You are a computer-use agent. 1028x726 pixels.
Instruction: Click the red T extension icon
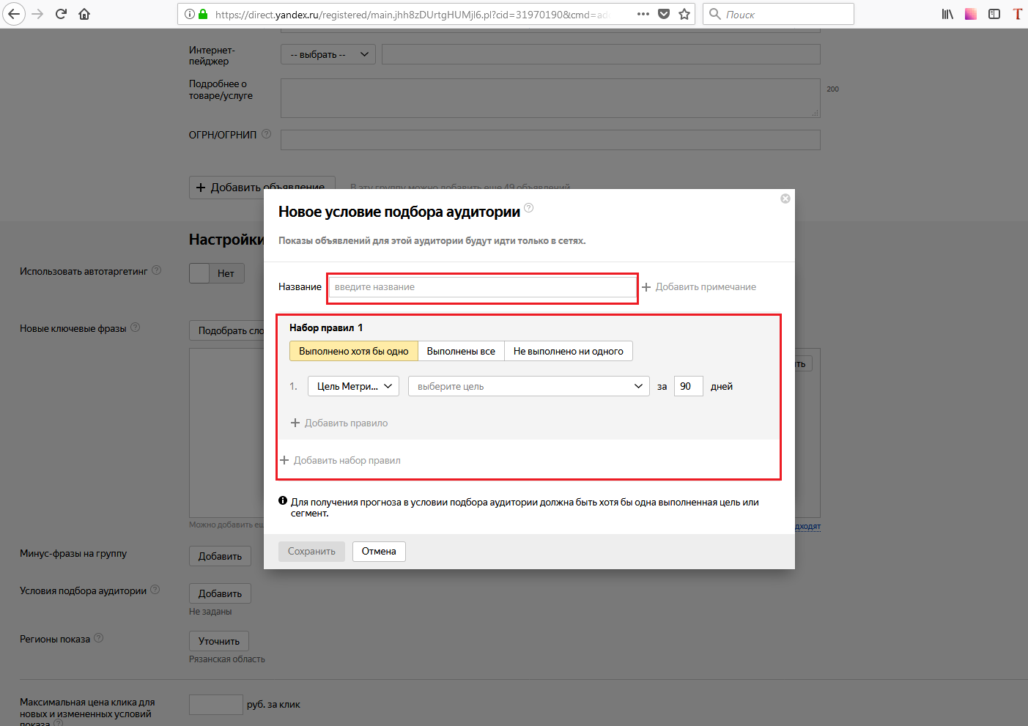[1018, 14]
